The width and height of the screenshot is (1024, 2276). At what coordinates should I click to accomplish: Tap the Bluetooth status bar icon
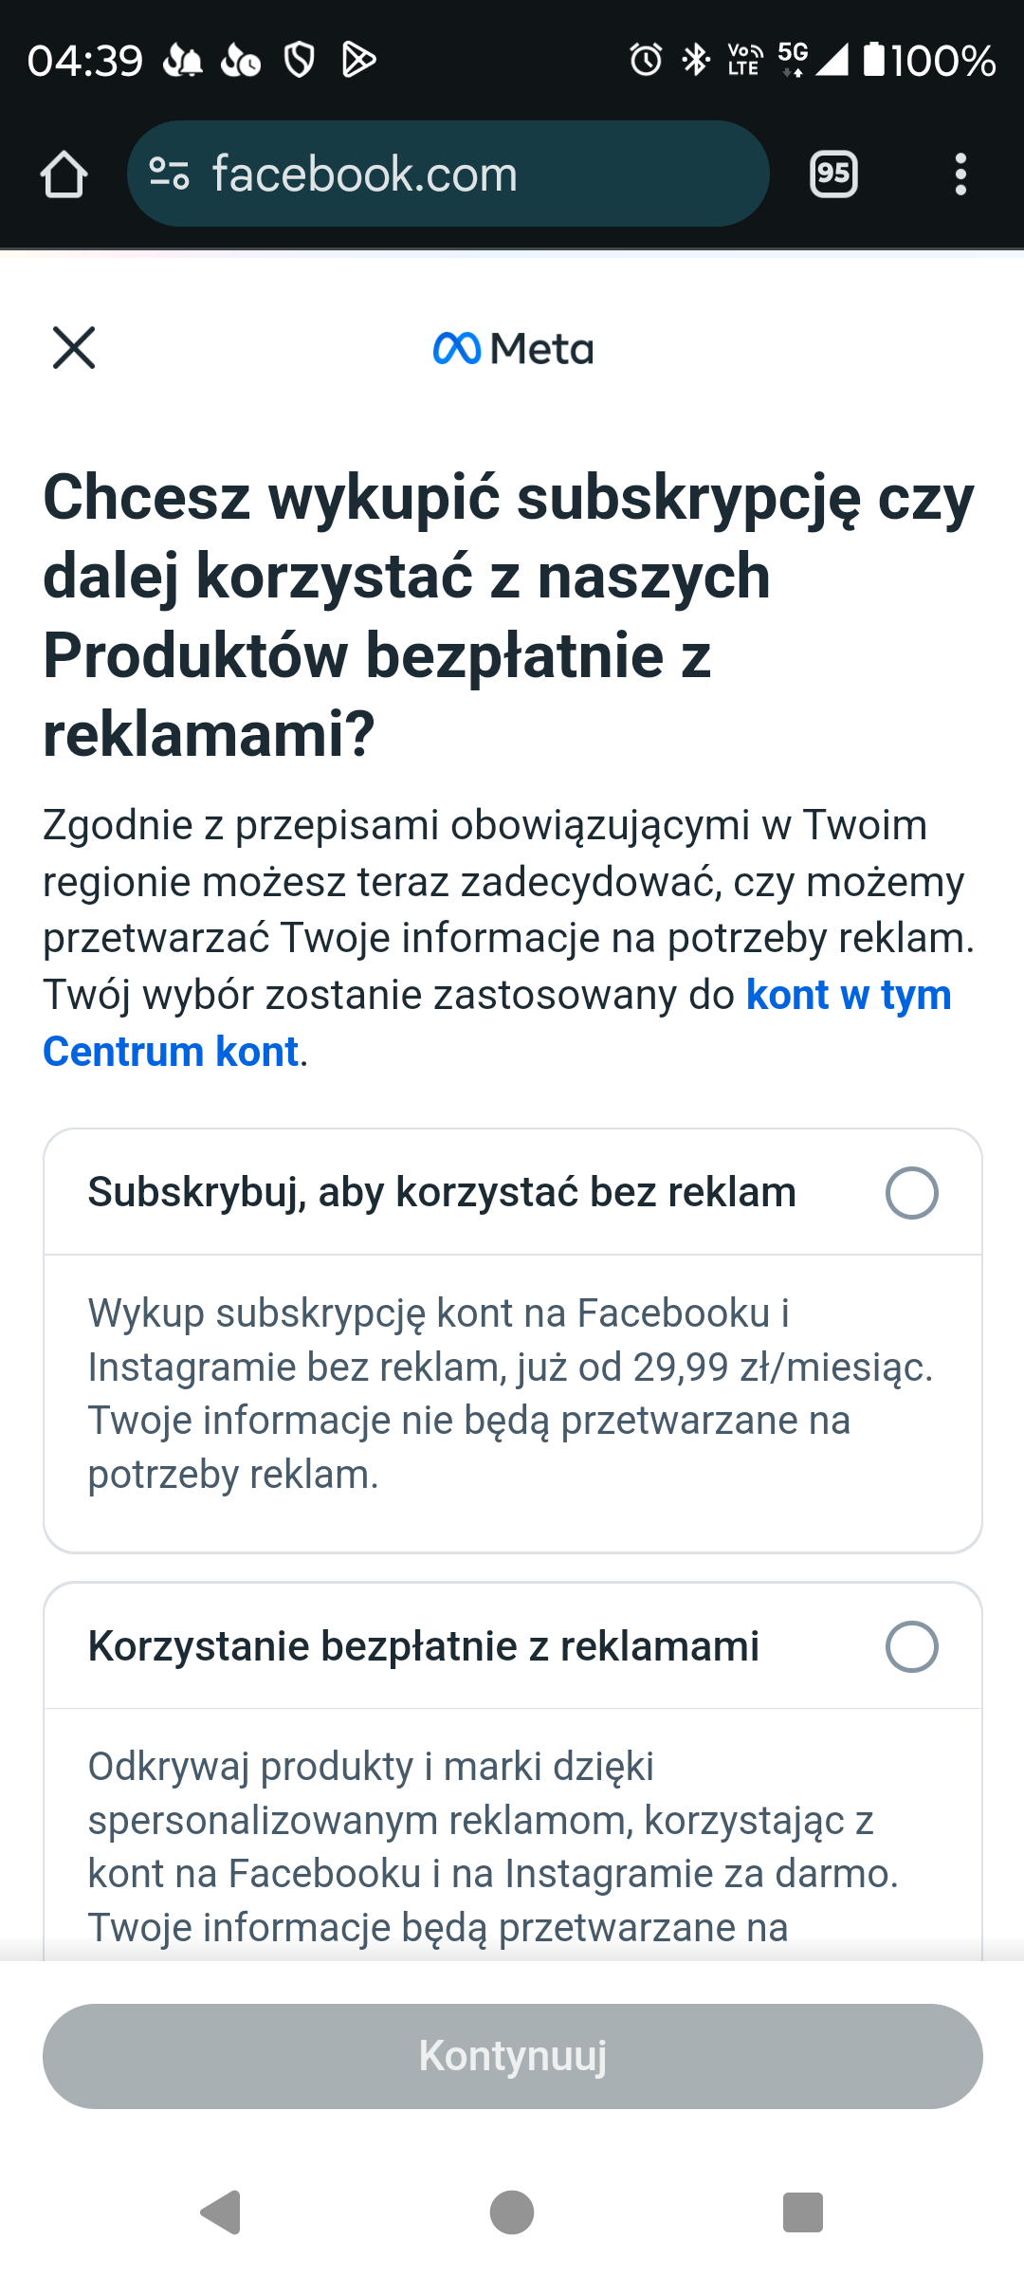click(x=696, y=60)
